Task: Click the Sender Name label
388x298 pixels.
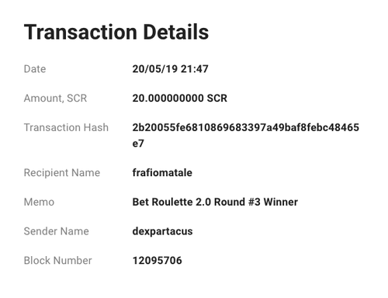Action: [57, 231]
